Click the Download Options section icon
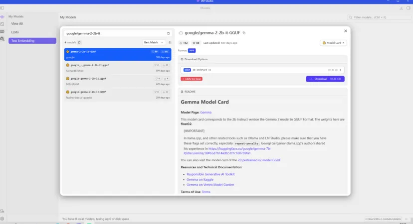 pyautogui.click(x=182, y=59)
